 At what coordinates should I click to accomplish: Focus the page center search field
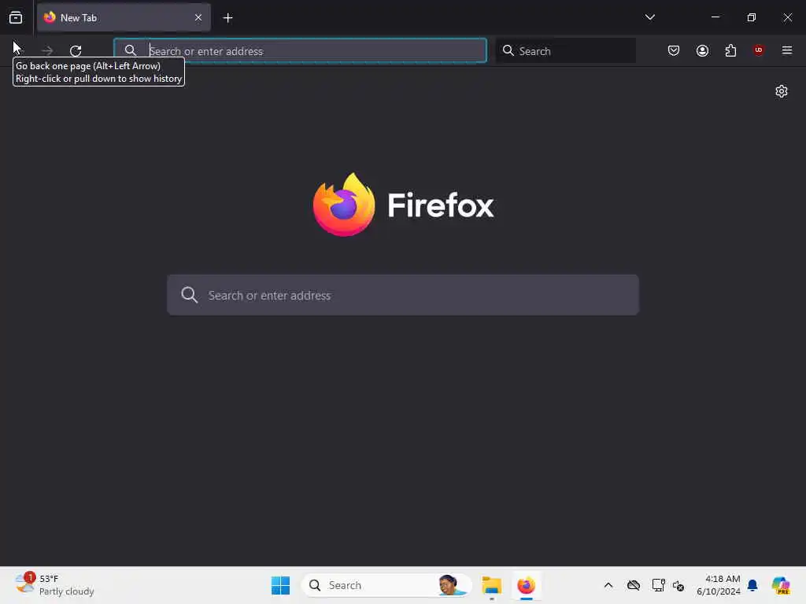point(403,295)
